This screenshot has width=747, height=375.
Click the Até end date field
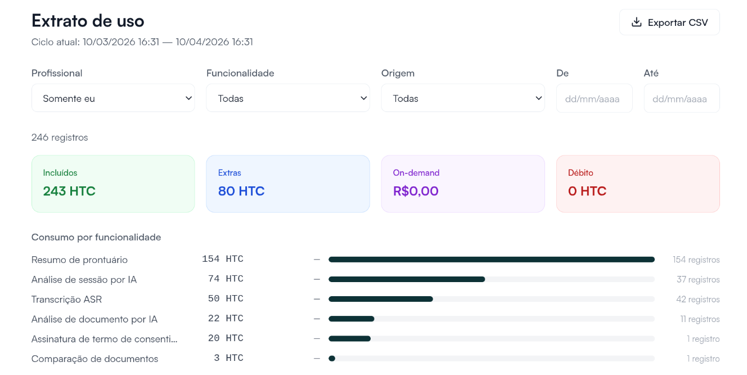tap(682, 98)
